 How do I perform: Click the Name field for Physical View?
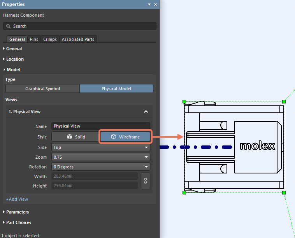pos(100,126)
